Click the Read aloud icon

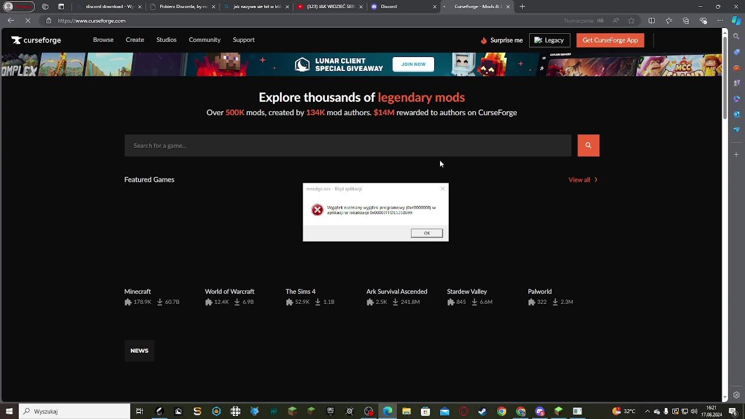point(616,20)
